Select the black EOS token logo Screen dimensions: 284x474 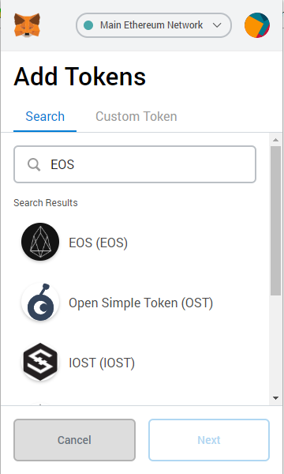point(40,242)
